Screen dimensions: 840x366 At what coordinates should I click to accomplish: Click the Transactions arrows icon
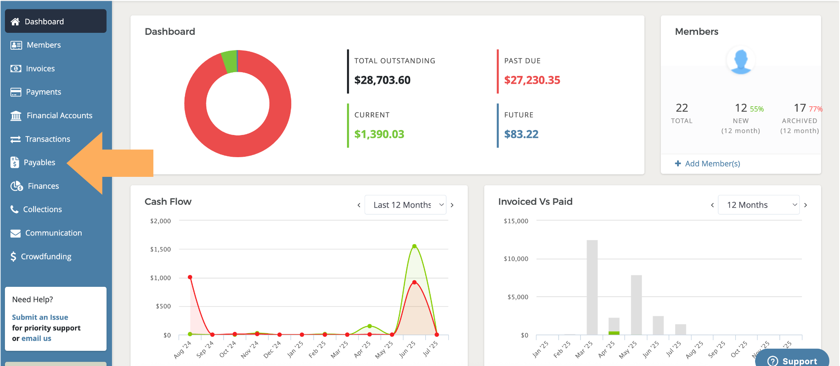click(15, 139)
